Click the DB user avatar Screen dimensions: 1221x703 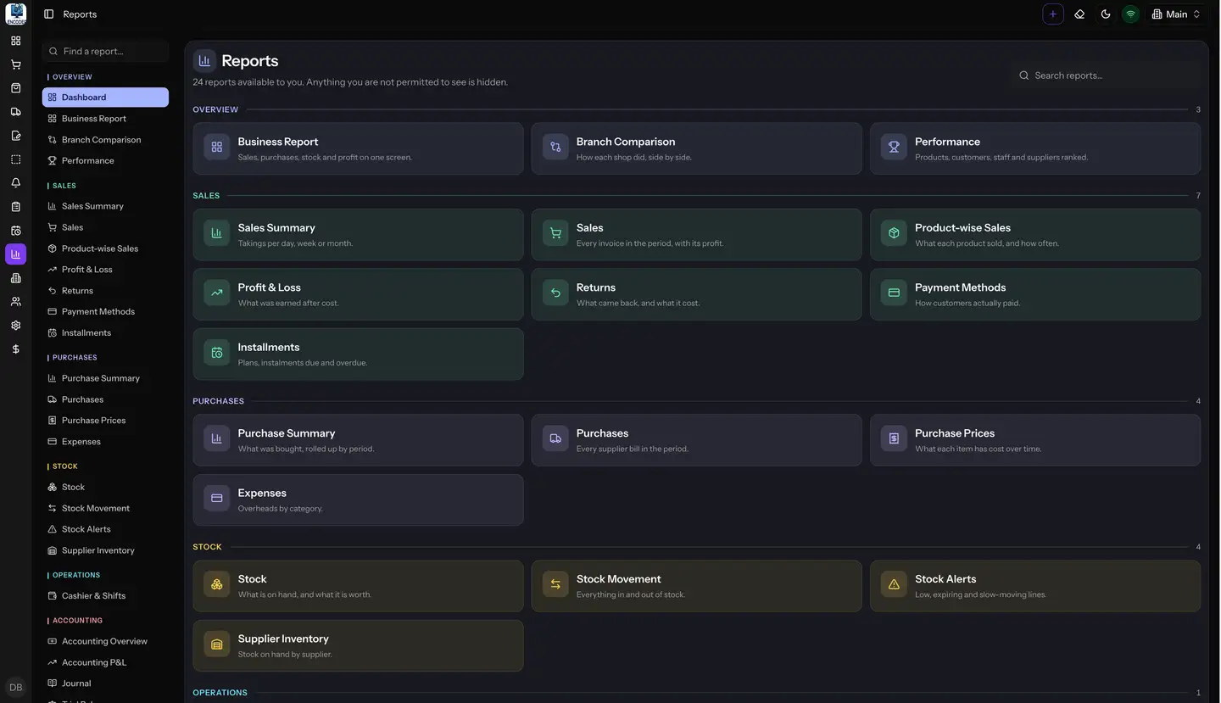pos(15,688)
